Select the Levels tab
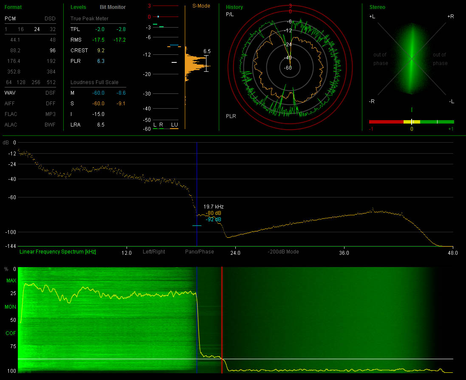This screenshot has width=466, height=380. [x=78, y=7]
